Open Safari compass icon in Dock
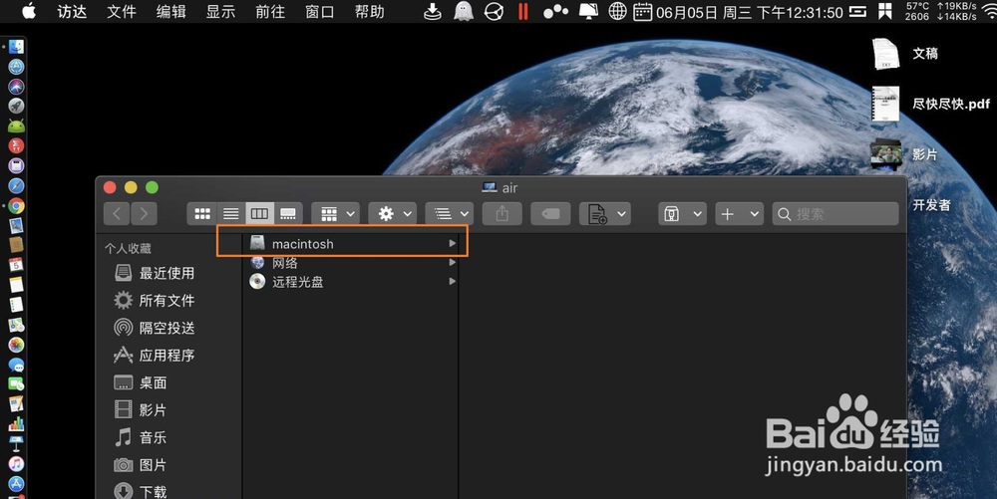 point(16,185)
